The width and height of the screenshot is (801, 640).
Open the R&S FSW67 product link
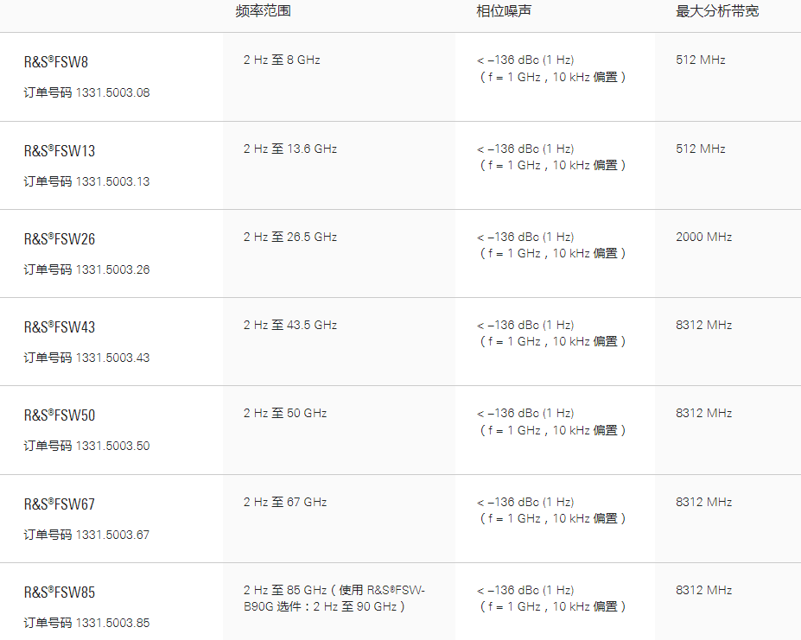pos(60,504)
